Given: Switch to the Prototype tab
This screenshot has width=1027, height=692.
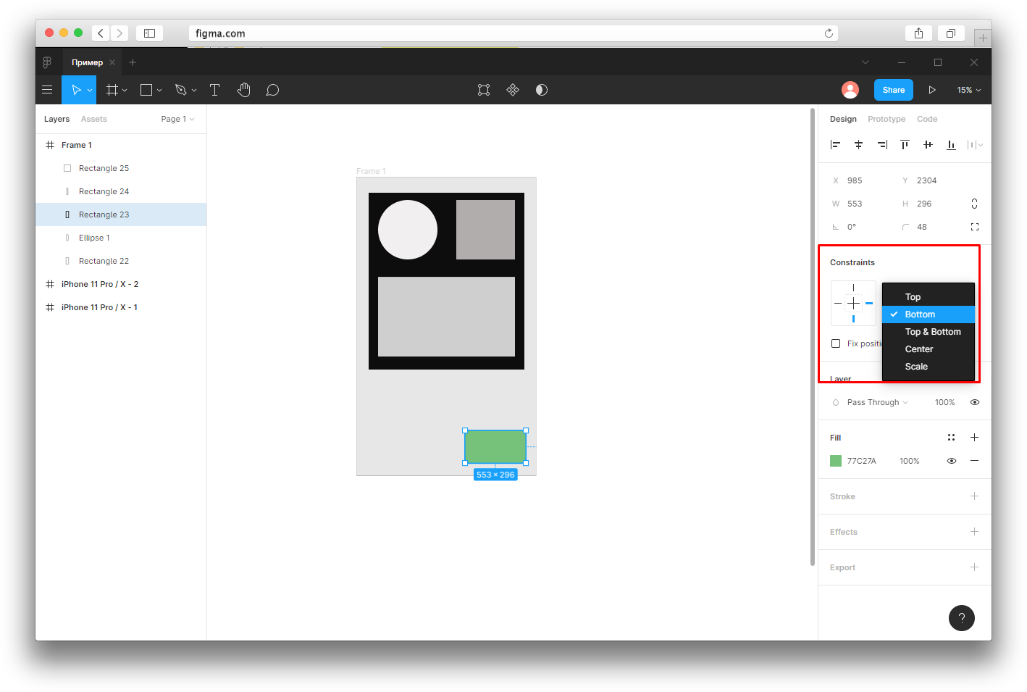Looking at the screenshot, I should (x=886, y=119).
